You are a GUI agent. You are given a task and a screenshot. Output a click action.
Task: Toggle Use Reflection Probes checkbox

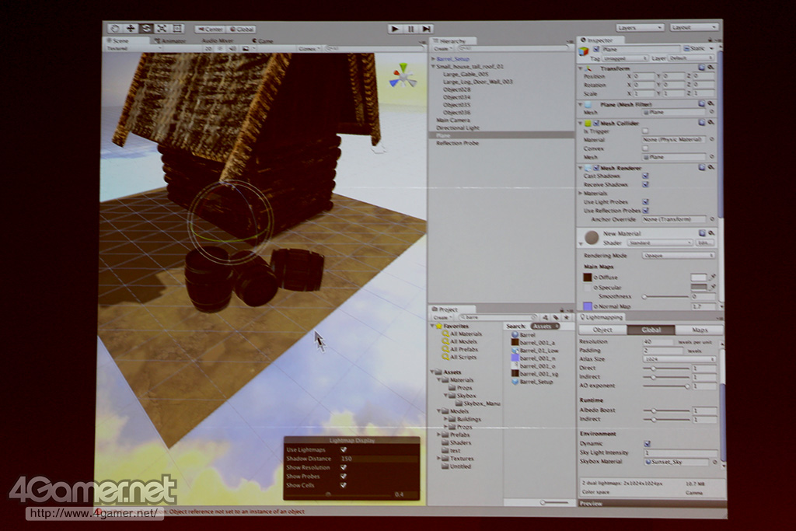pyautogui.click(x=645, y=210)
